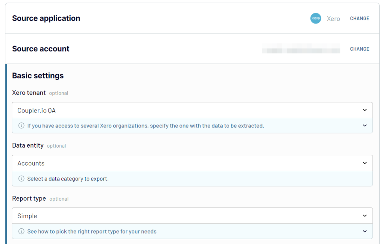The image size is (383, 244).
Task: Click the Data entity field label
Action: (28, 145)
